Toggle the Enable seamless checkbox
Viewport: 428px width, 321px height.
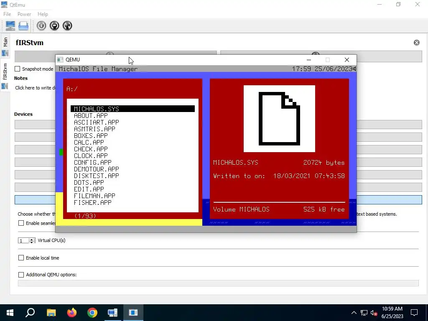point(21,223)
